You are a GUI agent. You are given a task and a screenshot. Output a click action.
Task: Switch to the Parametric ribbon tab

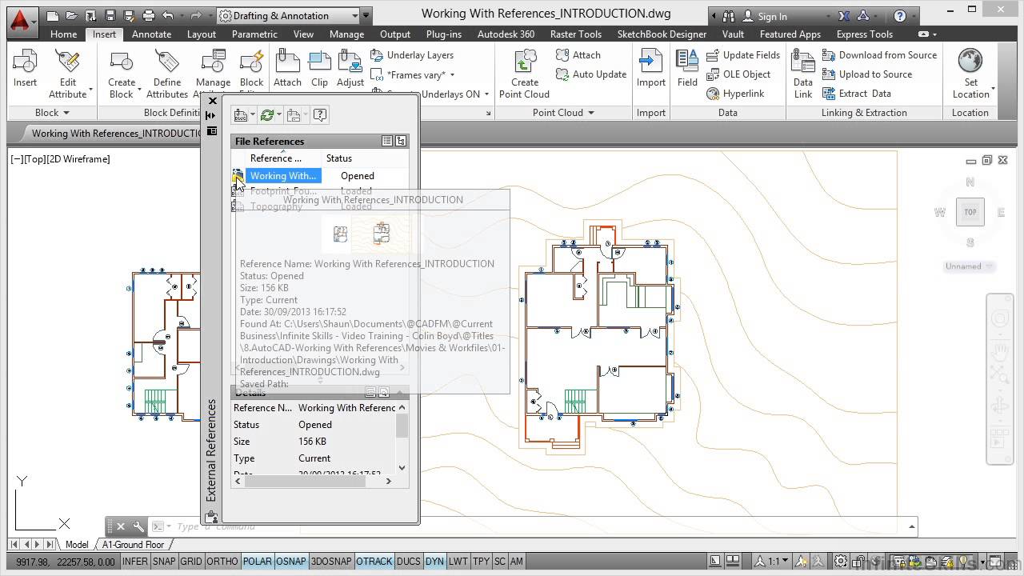click(x=254, y=34)
